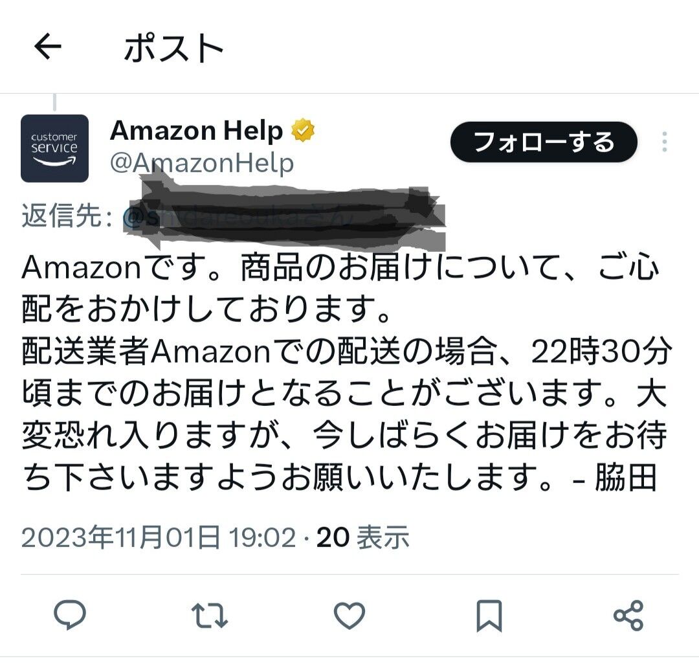Open the three-dot more options menu
The image size is (699, 672).
point(664,142)
